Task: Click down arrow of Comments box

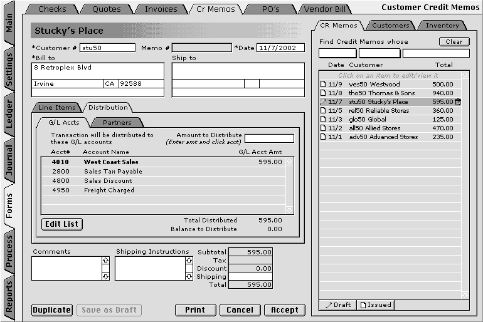Action: [105, 276]
